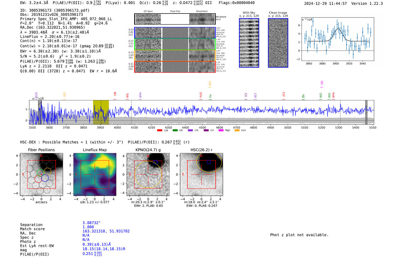This screenshot has width=403, height=274.
Task: Select the Clean Image cutout
Action: (x=278, y=43)
